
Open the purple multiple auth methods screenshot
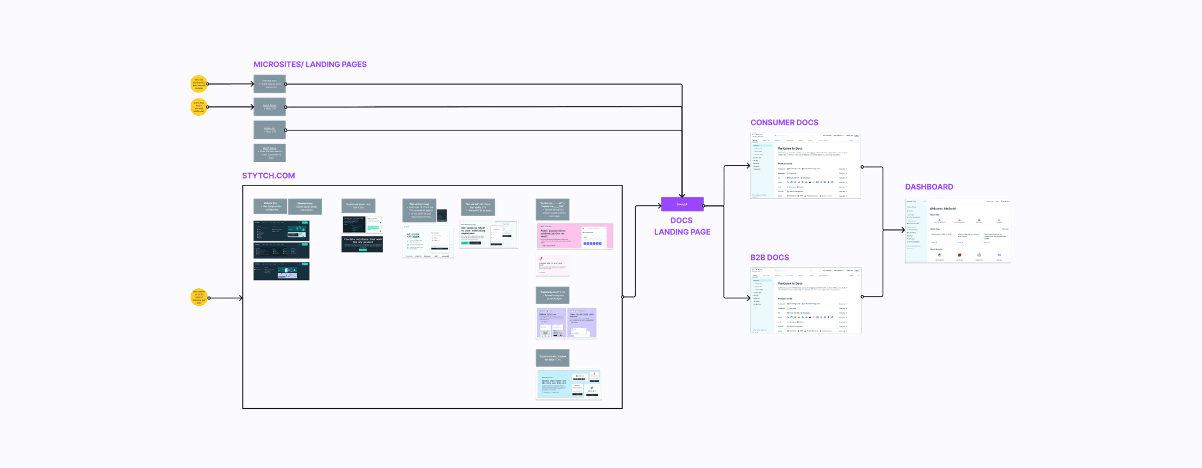click(582, 323)
